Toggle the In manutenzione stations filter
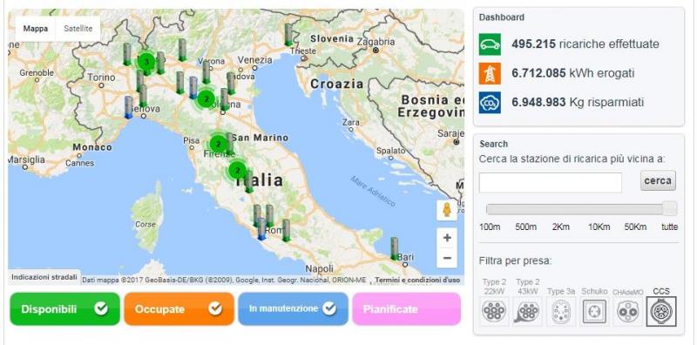The width and height of the screenshot is (697, 345). (x=294, y=309)
